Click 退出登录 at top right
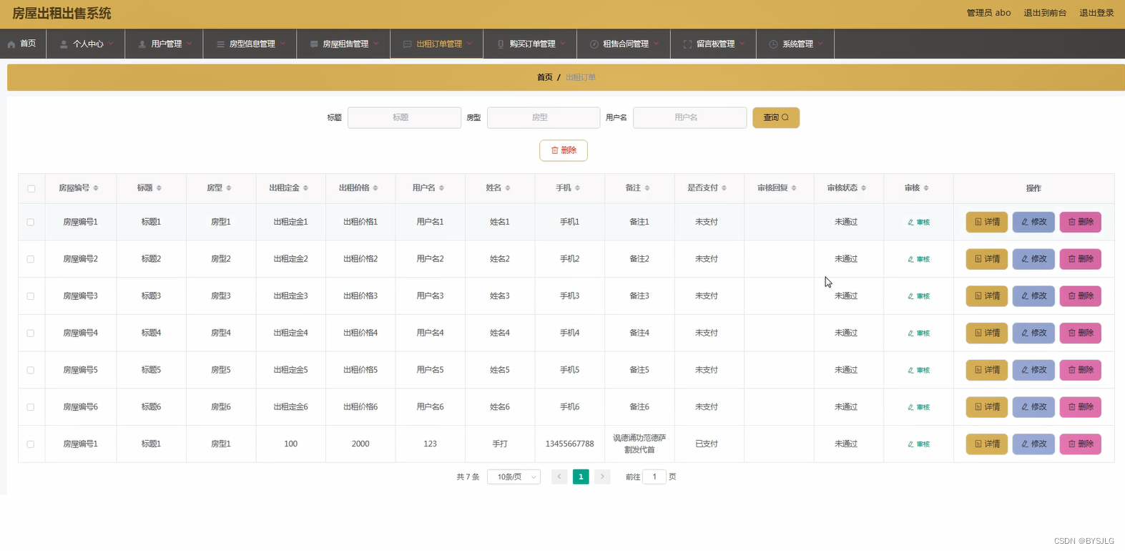 point(1096,13)
